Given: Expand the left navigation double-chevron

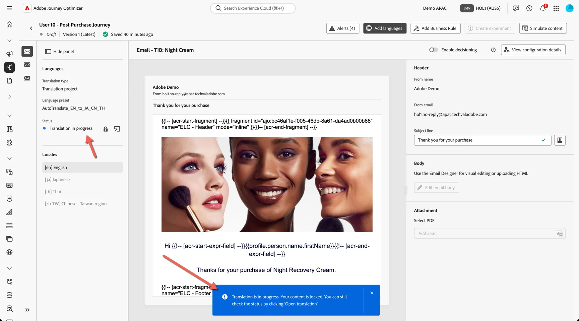Looking at the screenshot, I should (27, 310).
